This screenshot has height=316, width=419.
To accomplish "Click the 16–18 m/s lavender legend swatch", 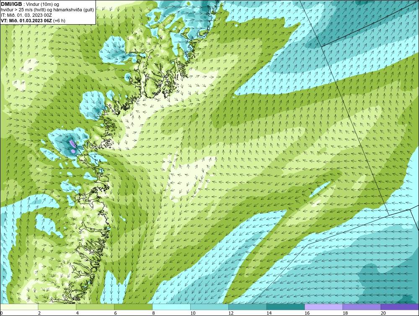I will click(x=323, y=307).
